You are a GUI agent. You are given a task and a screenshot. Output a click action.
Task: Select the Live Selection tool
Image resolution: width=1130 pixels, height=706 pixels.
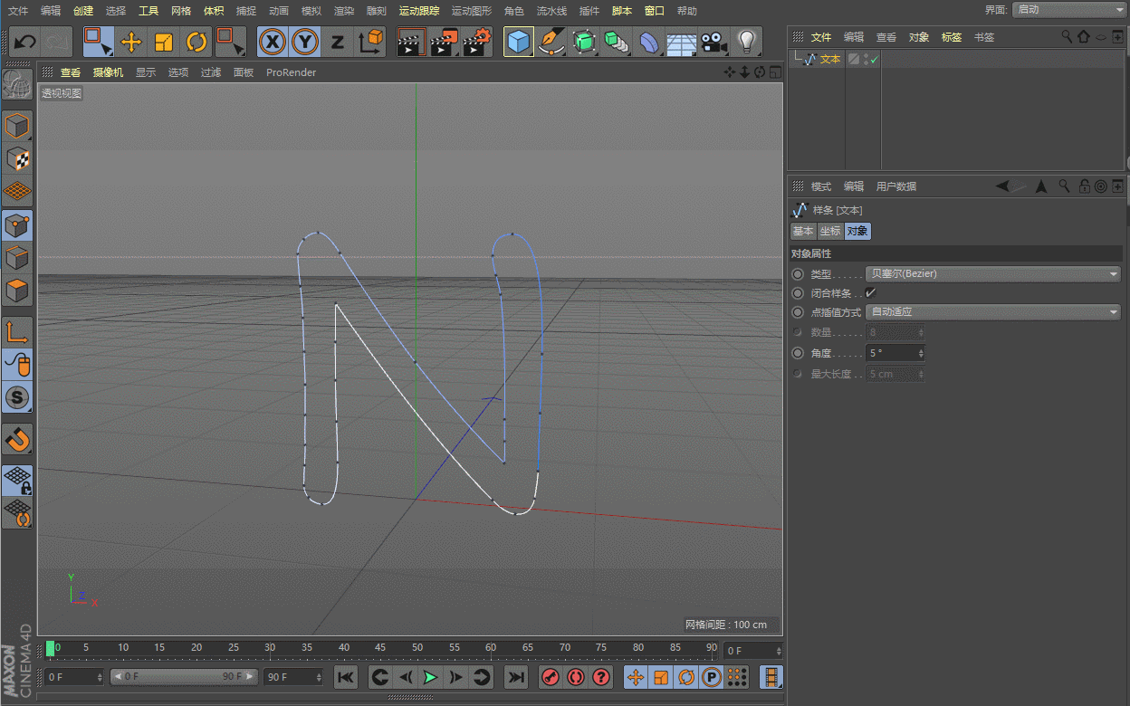(98, 42)
